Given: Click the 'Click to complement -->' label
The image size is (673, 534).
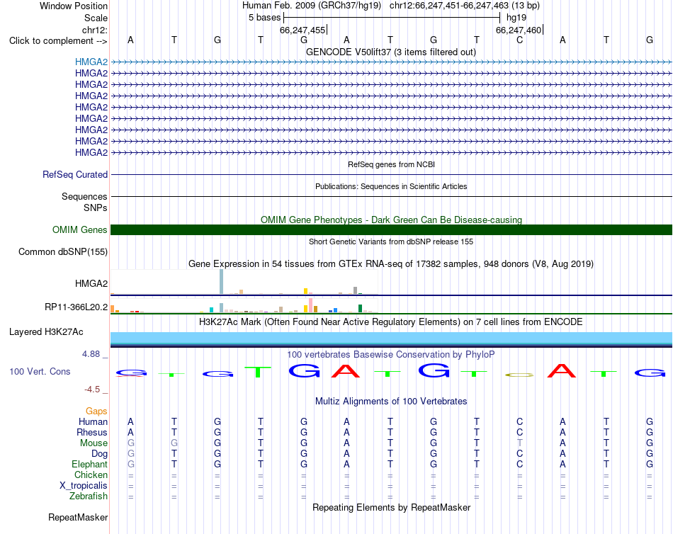Looking at the screenshot, I should pos(58,41).
